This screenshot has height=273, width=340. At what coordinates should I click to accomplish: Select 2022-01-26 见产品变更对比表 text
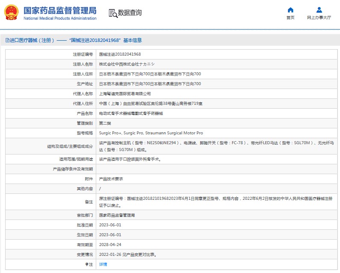coord(128,255)
